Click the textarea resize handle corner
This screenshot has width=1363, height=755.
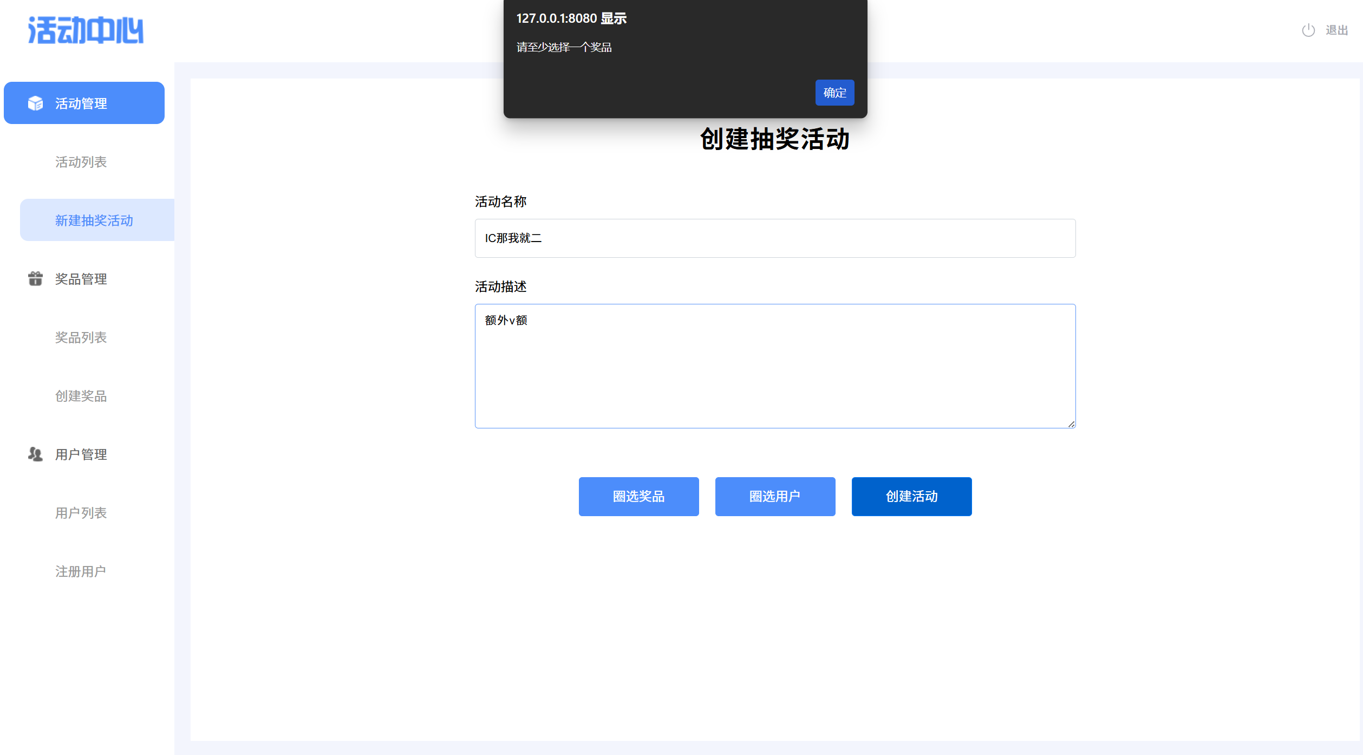click(x=1071, y=424)
